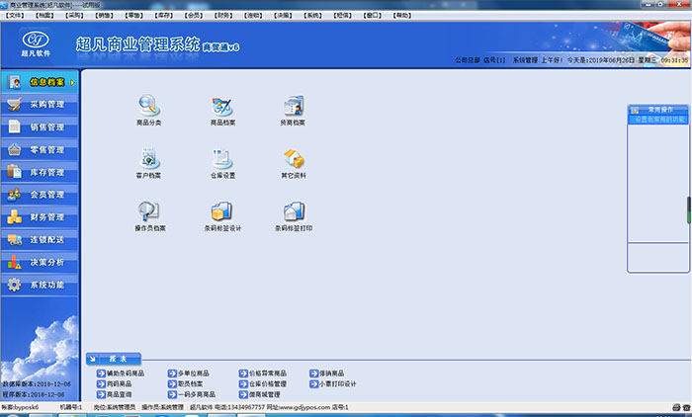
Task: Click 设置我常用的功能 in the right panel
Action: click(x=658, y=120)
